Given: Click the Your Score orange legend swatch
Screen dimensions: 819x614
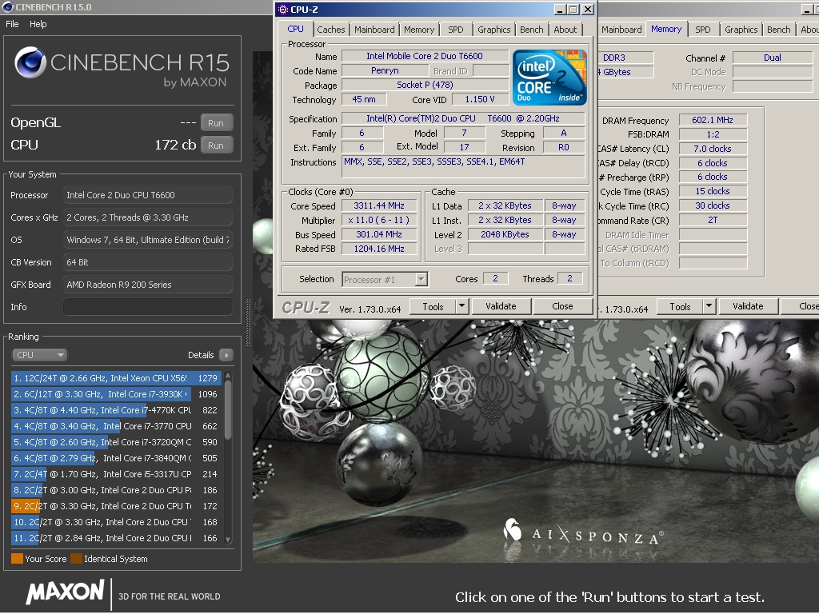Looking at the screenshot, I should 17,559.
